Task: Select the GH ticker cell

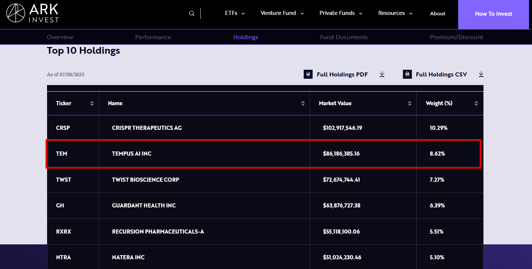Action: point(60,206)
